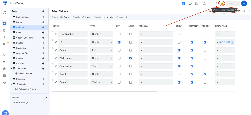Screen dimensions: 251x115
Task: Toggle EDITABLE checkbox for Delete? row
Action: point(192,82)
